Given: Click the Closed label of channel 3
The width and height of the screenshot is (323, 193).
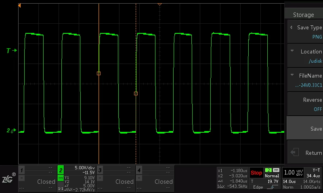Looking at the screenshot, I should (124, 182).
